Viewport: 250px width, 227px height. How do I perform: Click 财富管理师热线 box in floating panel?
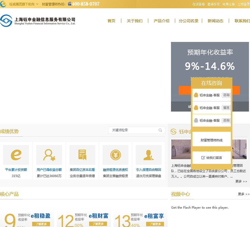[212, 139]
